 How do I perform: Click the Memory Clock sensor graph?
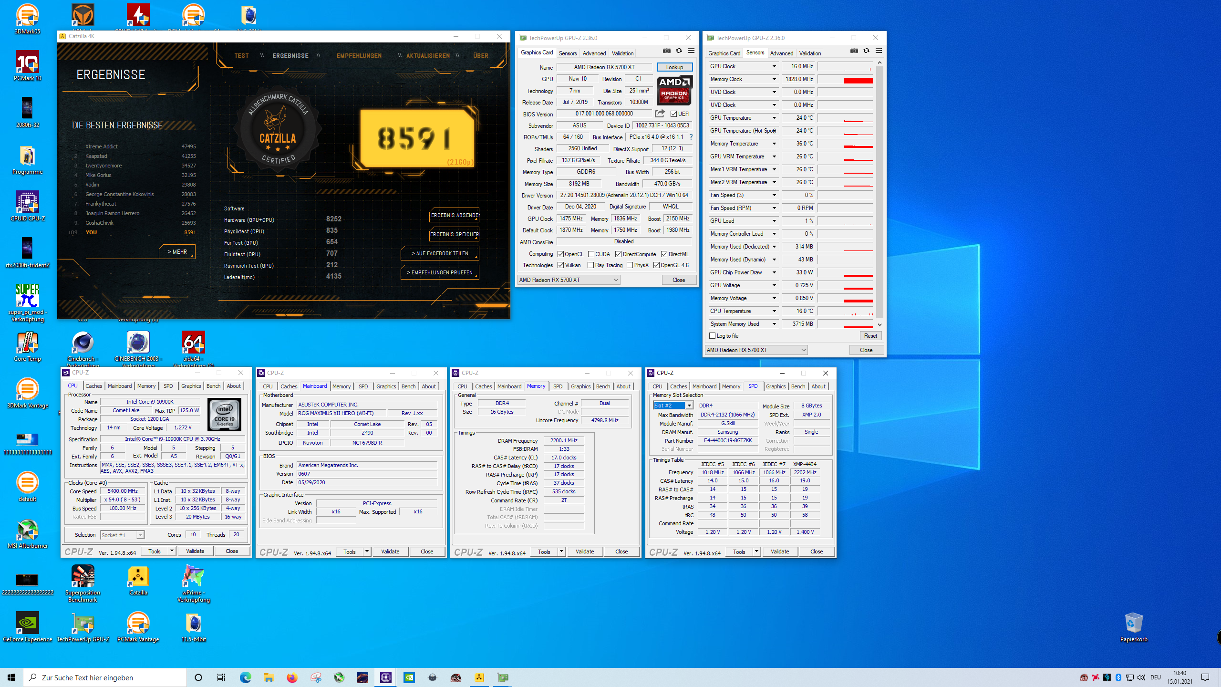[845, 79]
